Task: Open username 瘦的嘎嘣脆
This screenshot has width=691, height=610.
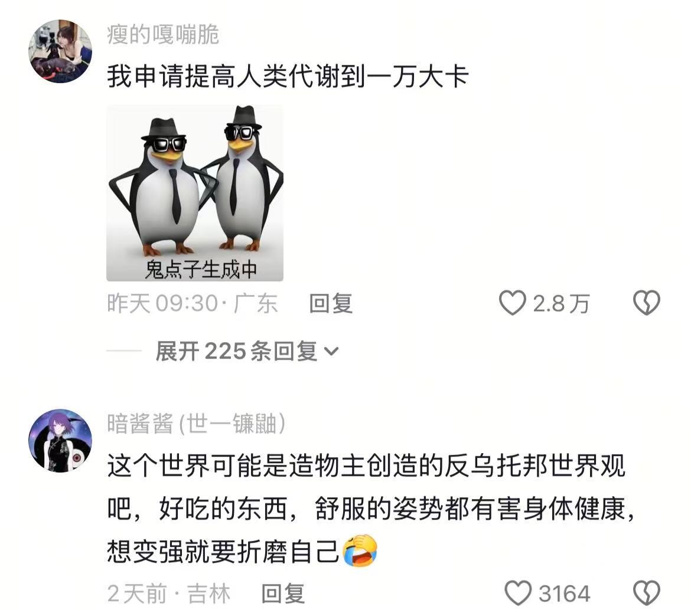Action: tap(162, 34)
